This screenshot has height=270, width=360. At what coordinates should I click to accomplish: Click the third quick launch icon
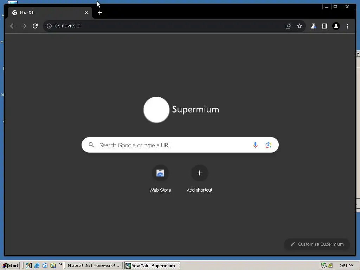coord(45,266)
